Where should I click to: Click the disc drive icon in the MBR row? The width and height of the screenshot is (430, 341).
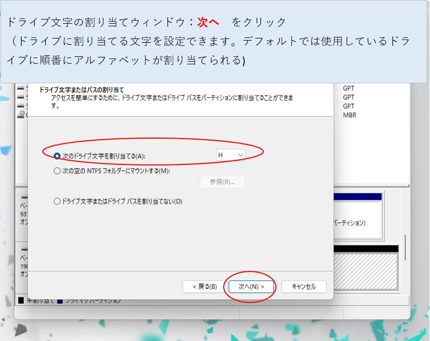pyautogui.click(x=21, y=114)
